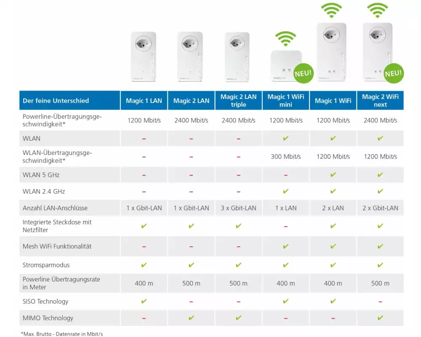Click the 'Der feine Unterschied' header cell
Viewport: 421px width, 337px height.
pos(69,101)
